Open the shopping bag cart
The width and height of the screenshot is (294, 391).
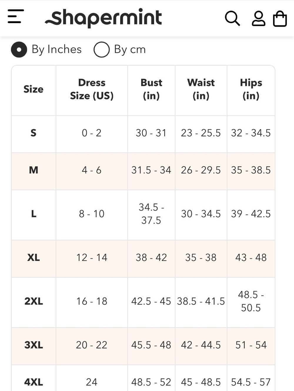point(280,18)
